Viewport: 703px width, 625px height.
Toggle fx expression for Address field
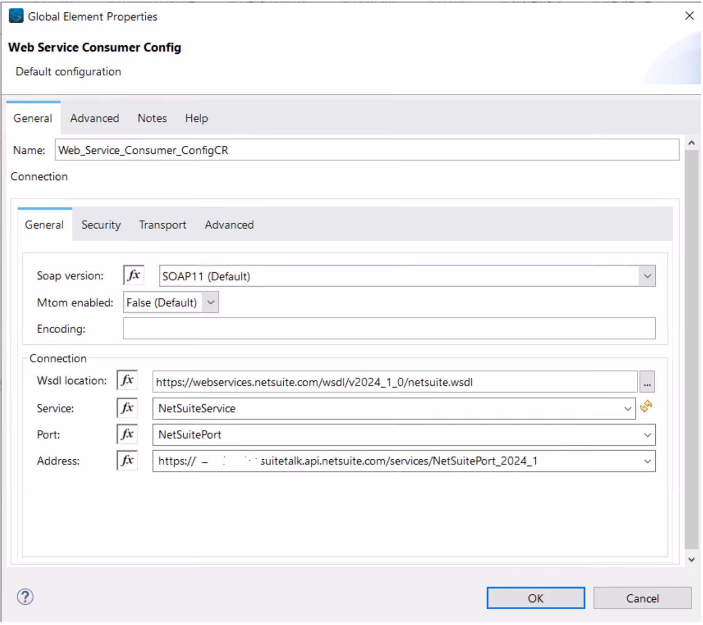(x=127, y=460)
